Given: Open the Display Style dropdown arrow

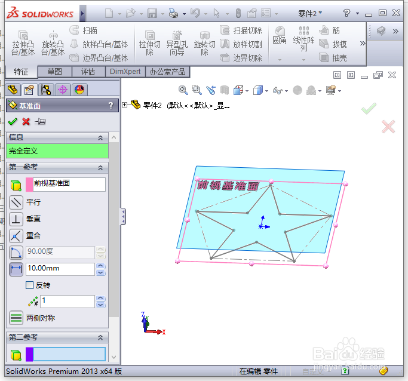Looking at the screenshot, I should click(x=266, y=91).
